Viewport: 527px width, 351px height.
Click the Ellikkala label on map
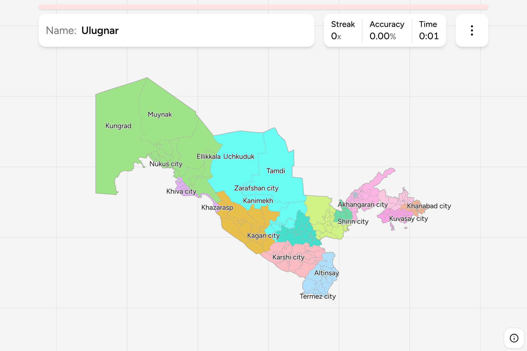pyautogui.click(x=208, y=156)
